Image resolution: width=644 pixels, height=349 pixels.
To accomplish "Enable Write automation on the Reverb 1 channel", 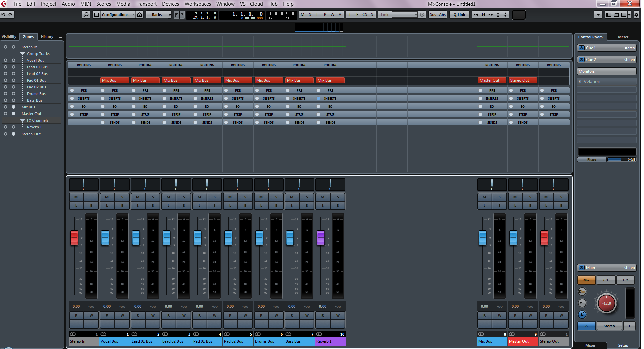I will point(338,315).
